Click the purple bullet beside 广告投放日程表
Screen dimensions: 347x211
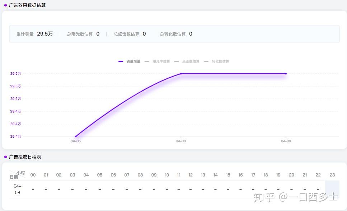coord(5,157)
